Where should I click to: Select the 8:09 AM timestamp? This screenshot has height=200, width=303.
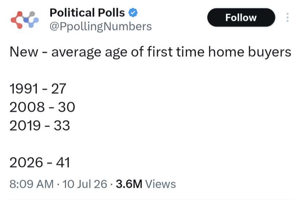31,184
